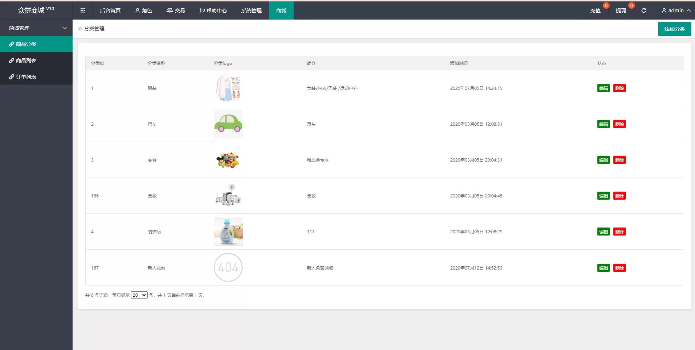Viewport: 695px width, 350px height.
Task: Open the 角色 menu
Action: pyautogui.click(x=143, y=11)
